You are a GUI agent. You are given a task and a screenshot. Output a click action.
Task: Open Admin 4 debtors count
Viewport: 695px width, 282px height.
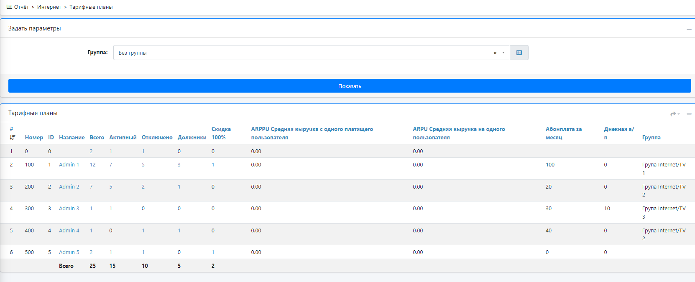179,231
